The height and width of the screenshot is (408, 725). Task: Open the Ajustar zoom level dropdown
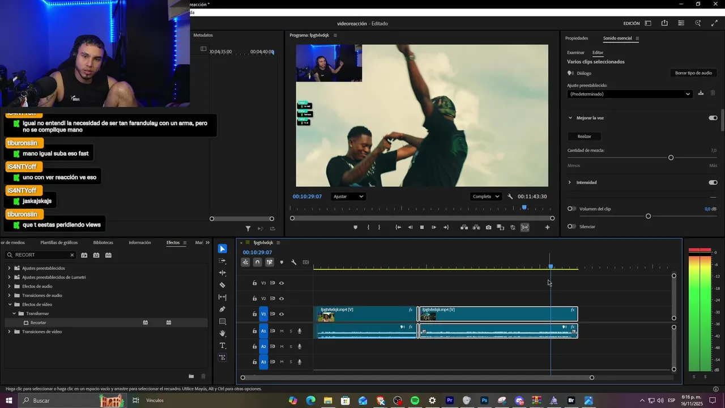tap(348, 197)
